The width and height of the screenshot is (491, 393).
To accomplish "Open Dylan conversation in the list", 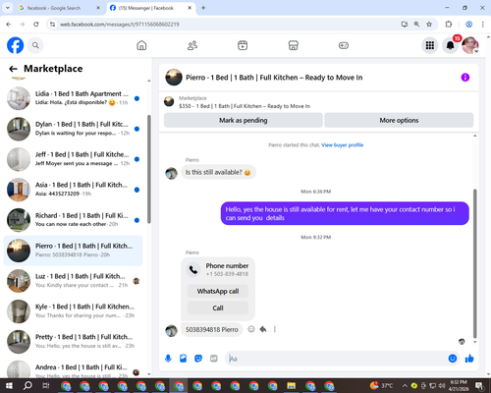I will pyautogui.click(x=73, y=129).
